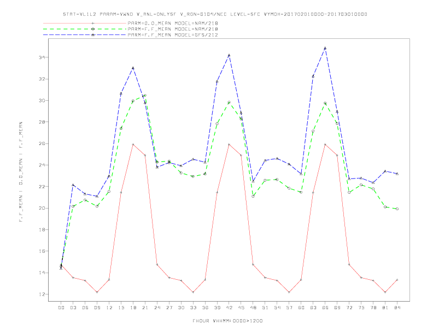
Task: Click y-axis tick label 28
Action: coord(42,122)
